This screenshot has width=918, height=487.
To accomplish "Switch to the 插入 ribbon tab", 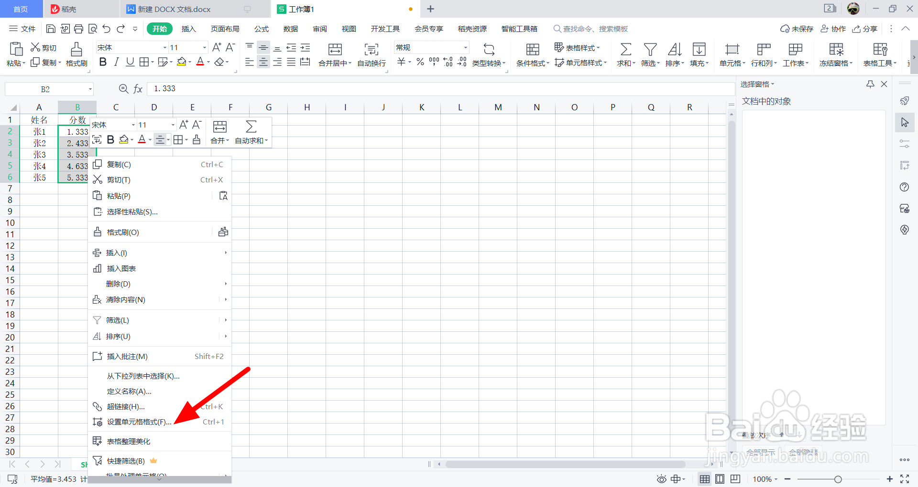I will coord(189,29).
